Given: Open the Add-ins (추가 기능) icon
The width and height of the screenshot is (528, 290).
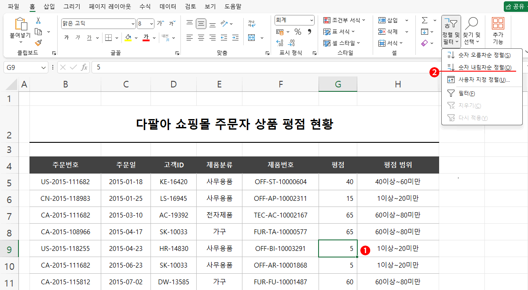Looking at the screenshot, I should coord(498,32).
